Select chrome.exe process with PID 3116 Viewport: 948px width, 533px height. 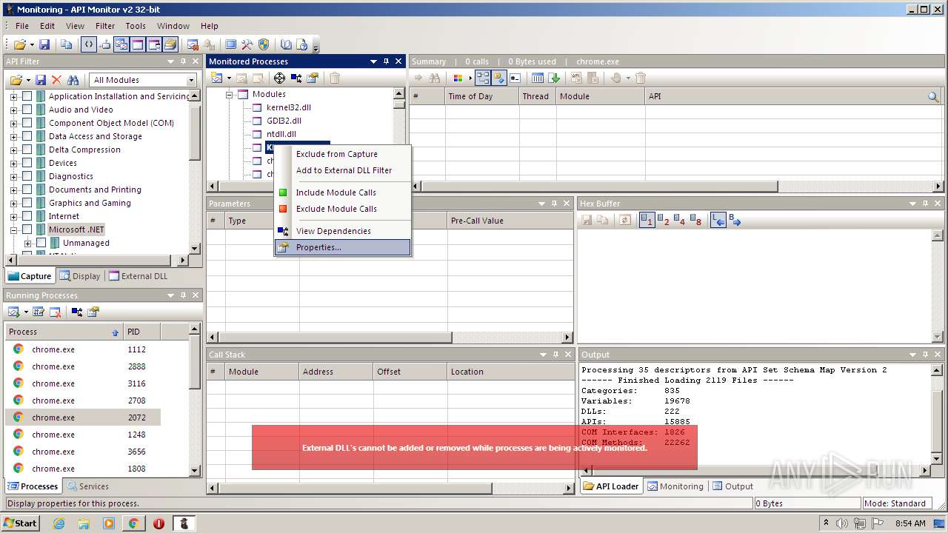[83, 383]
